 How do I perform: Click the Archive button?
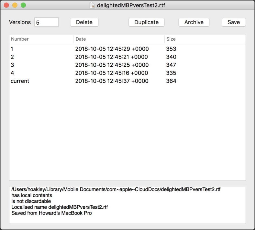tap(194, 22)
